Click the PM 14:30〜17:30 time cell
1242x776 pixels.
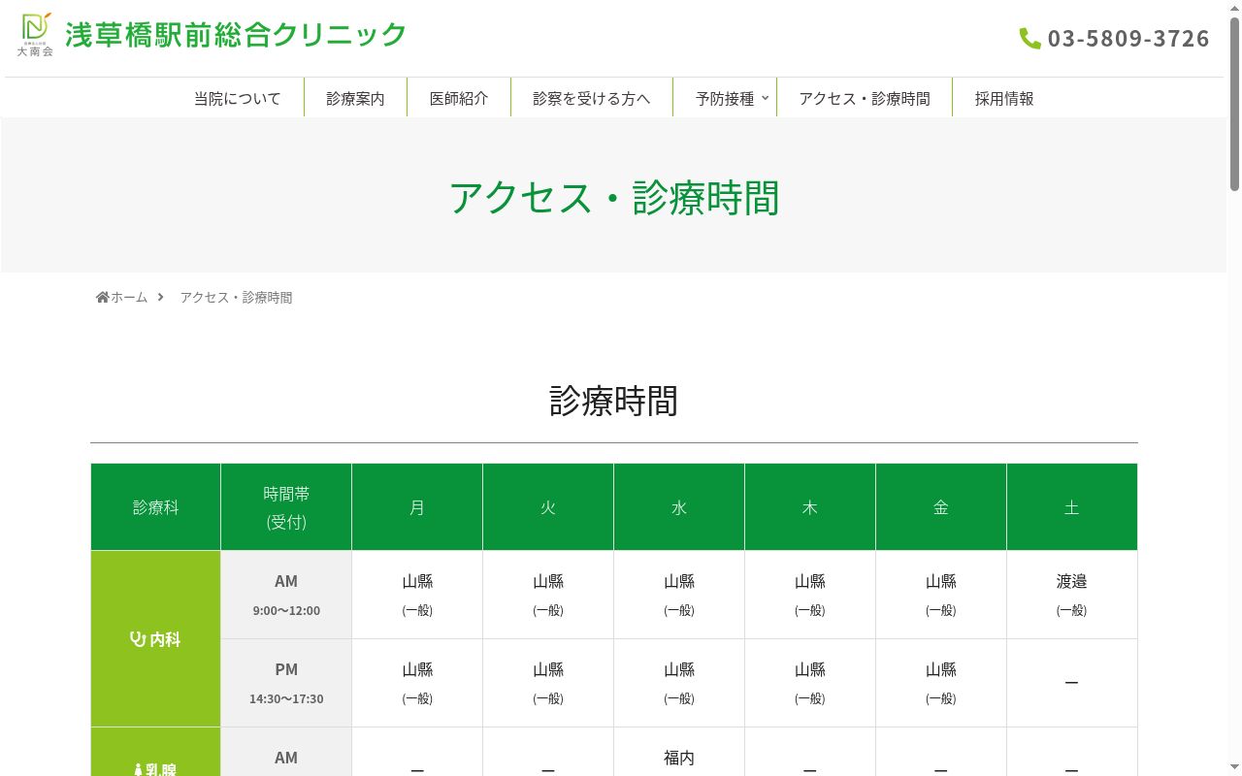[x=286, y=683]
